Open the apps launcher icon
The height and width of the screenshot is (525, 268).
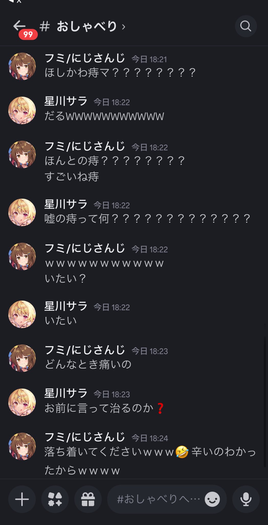[55, 499]
